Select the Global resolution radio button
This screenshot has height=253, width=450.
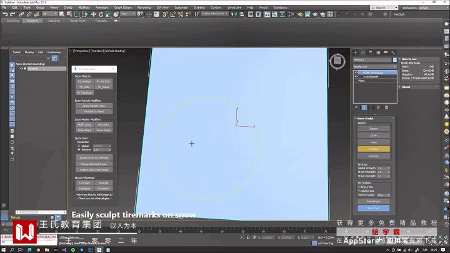coord(79,146)
